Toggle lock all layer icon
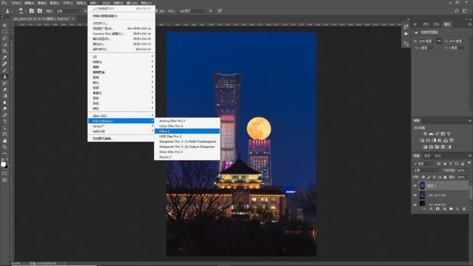The image size is (473, 266). pos(445,177)
